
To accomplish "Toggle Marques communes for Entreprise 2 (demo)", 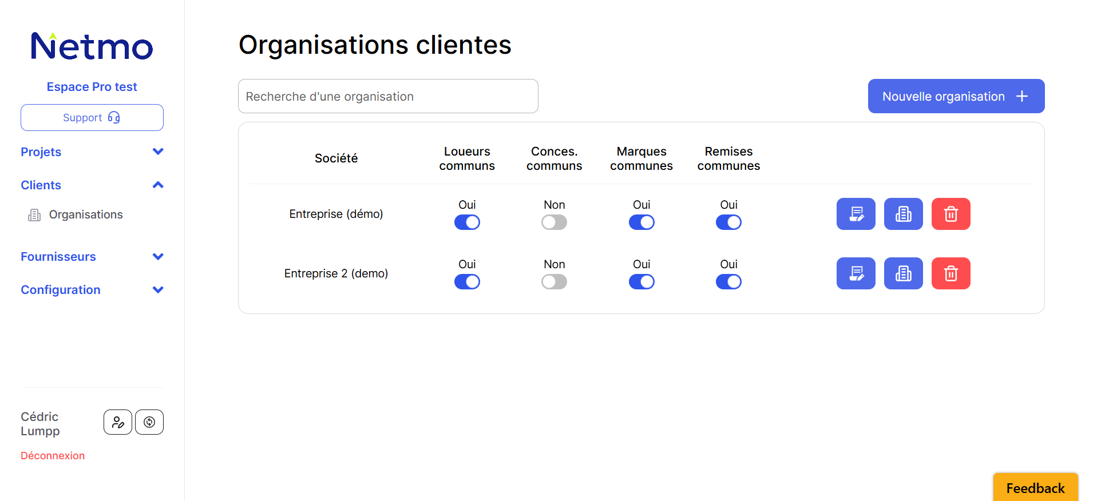I will (641, 281).
